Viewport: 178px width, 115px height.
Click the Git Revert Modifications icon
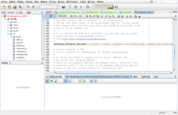(x=91, y=81)
